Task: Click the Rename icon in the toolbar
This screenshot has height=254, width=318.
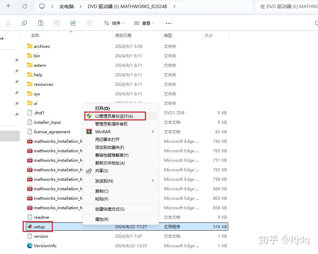Action: click(x=57, y=23)
